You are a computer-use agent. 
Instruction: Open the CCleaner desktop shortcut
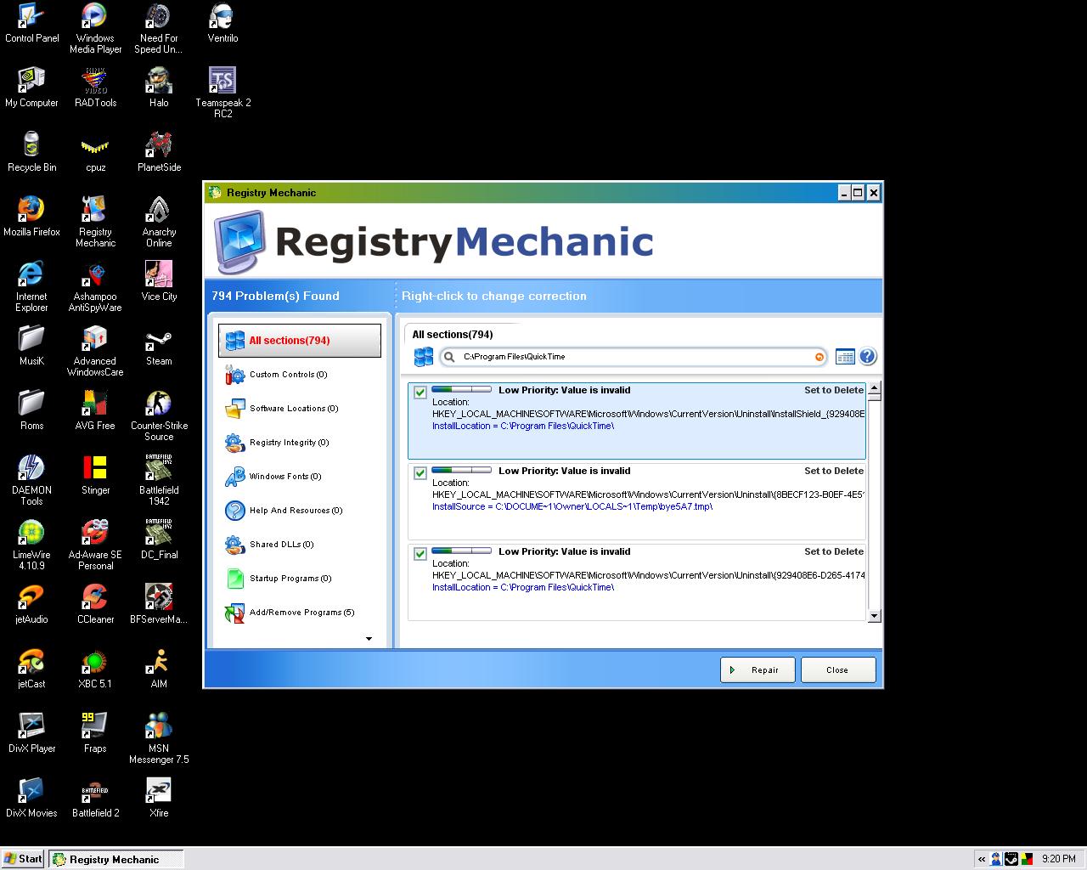coord(95,604)
